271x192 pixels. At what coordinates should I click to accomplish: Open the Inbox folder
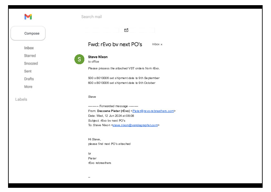(x=29, y=48)
